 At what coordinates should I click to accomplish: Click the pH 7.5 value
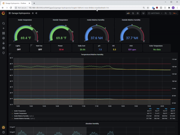click(x=100, y=49)
